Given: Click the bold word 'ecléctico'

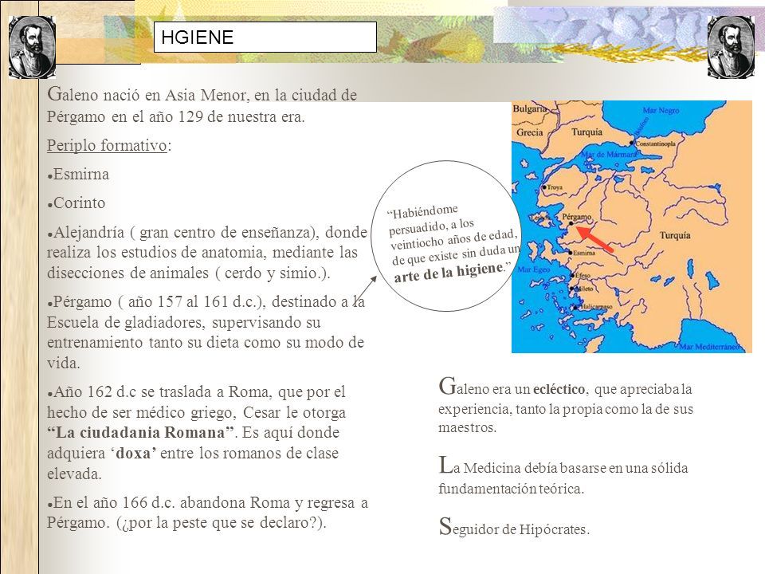Looking at the screenshot, I should (x=559, y=389).
